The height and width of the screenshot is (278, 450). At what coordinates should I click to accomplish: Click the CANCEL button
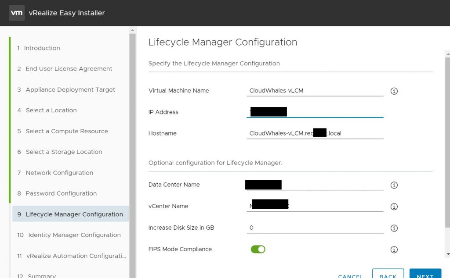pos(350,275)
